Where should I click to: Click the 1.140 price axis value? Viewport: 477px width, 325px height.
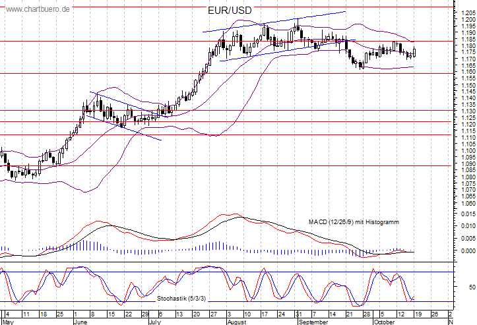coord(468,98)
